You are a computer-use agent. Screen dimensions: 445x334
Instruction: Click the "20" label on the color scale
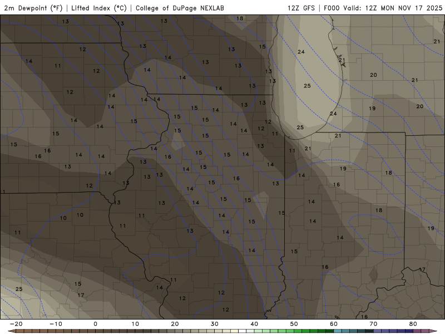click(x=175, y=324)
